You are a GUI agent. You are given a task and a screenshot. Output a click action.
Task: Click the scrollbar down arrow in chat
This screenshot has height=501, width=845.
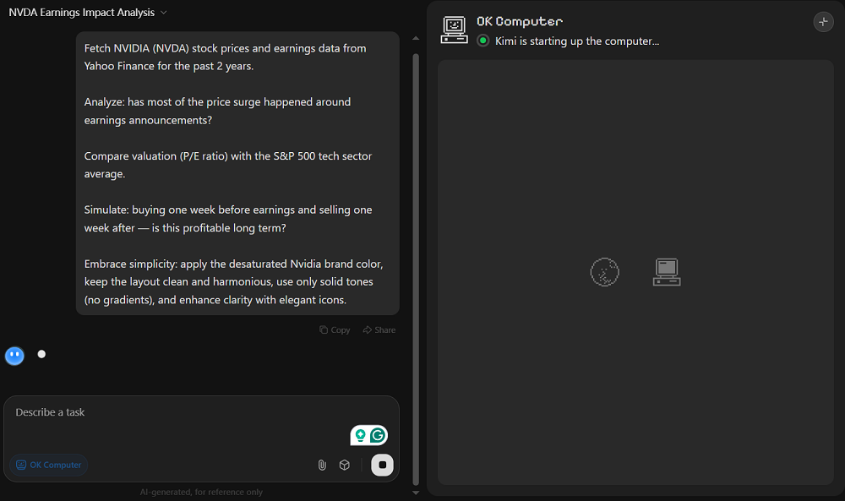415,492
